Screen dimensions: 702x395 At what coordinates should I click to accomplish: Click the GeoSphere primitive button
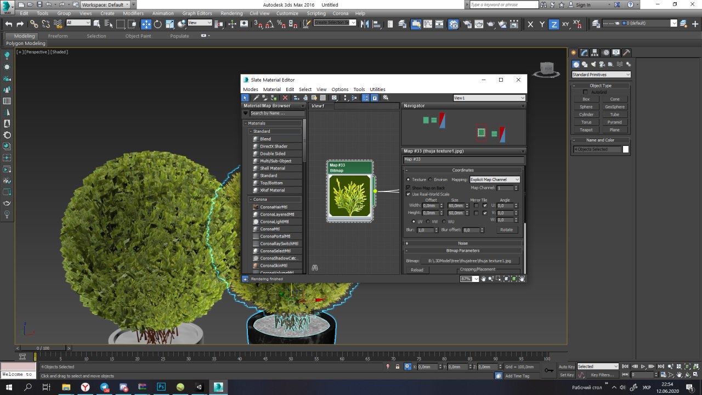(x=615, y=107)
